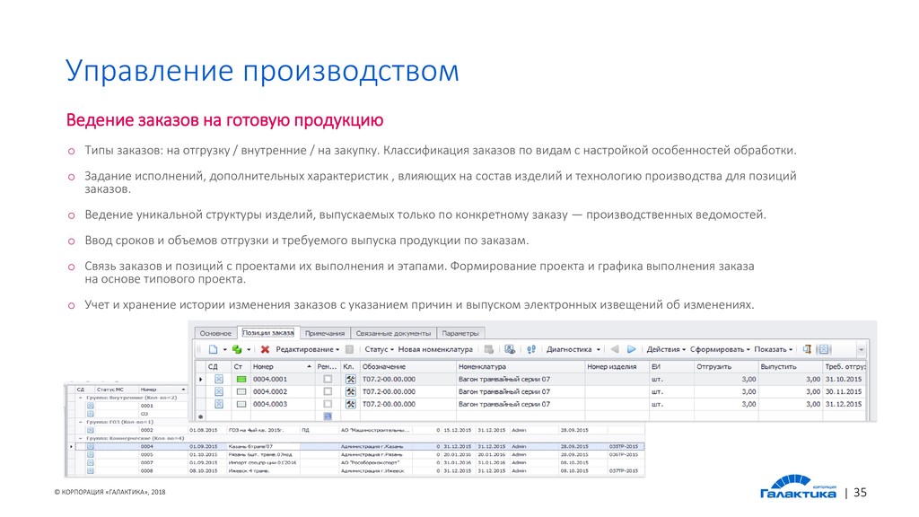The width and height of the screenshot is (919, 517).
Task: Click document icon of order 0001
Action: click(91, 405)
